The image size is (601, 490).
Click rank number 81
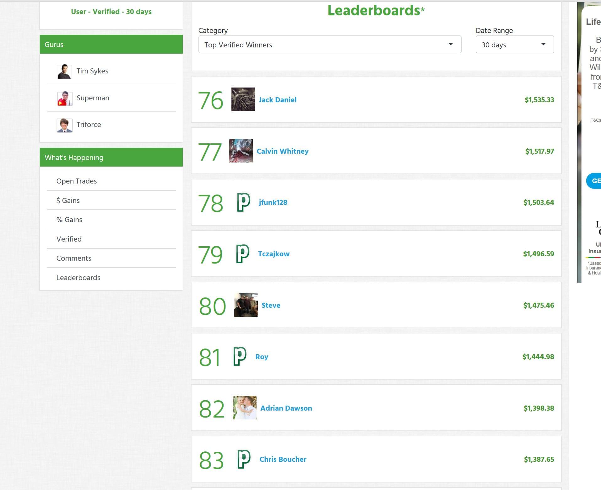tap(210, 358)
